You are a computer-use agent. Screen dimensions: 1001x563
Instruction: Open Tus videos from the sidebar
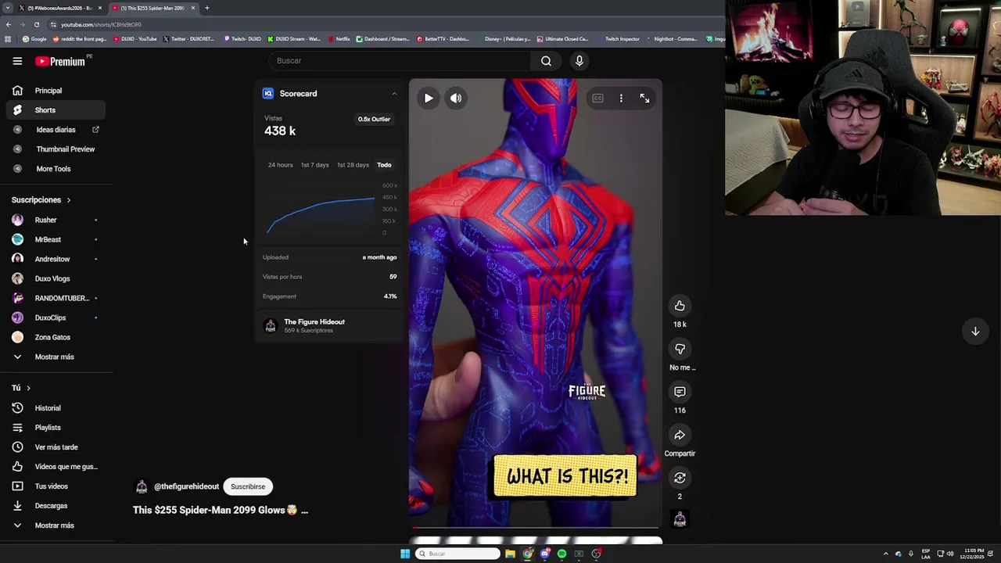pos(55,486)
